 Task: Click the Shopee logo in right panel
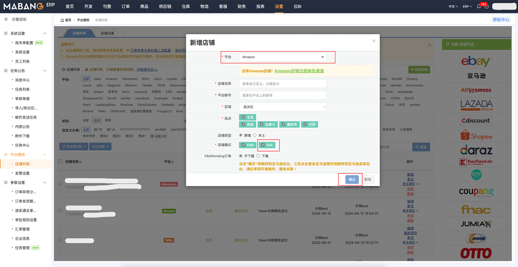(x=476, y=136)
